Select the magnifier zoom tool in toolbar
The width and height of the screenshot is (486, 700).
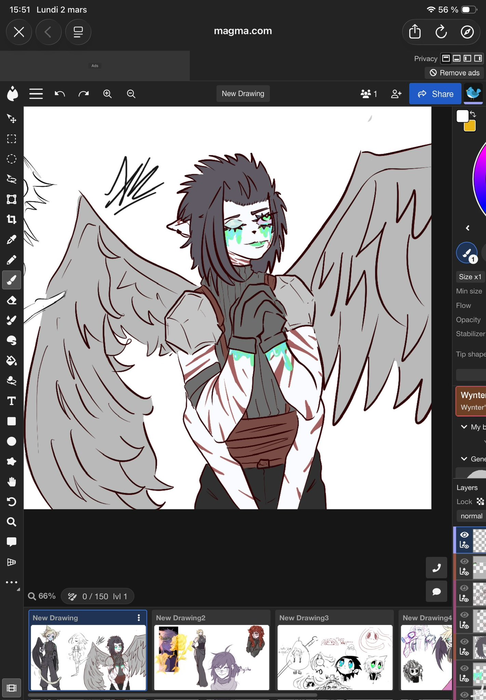(x=12, y=522)
